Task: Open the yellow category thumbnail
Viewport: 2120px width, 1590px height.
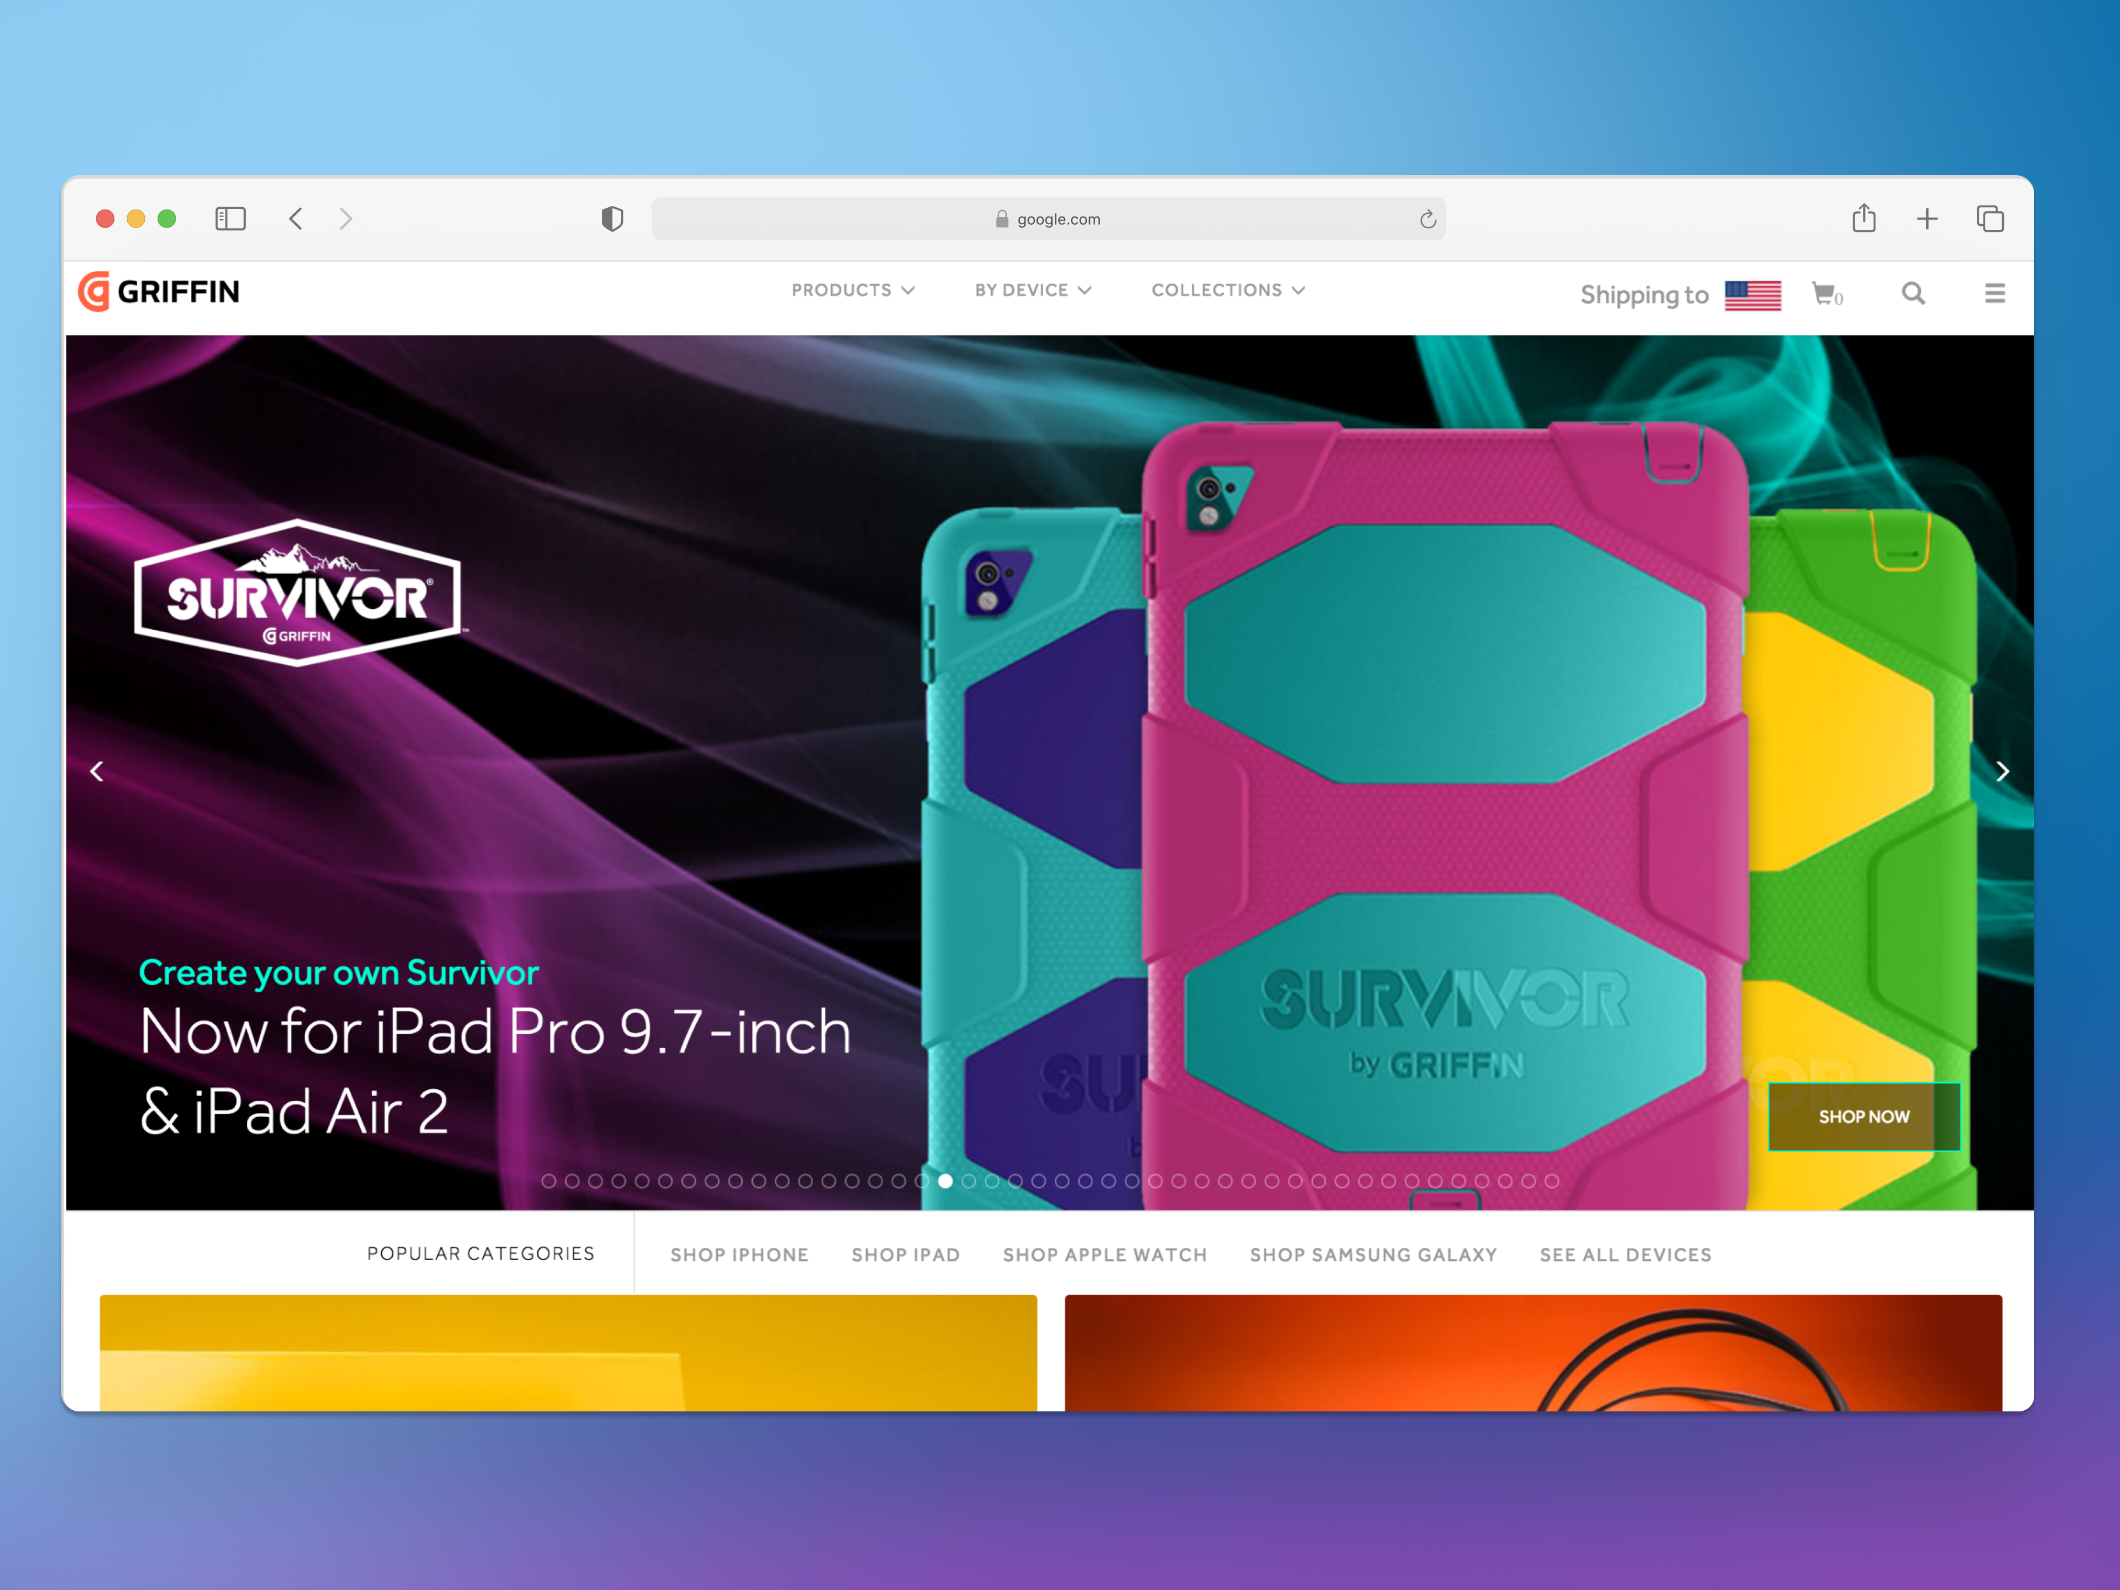Action: click(567, 1352)
